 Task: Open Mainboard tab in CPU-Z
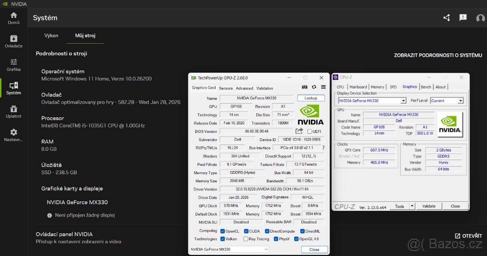click(358, 87)
